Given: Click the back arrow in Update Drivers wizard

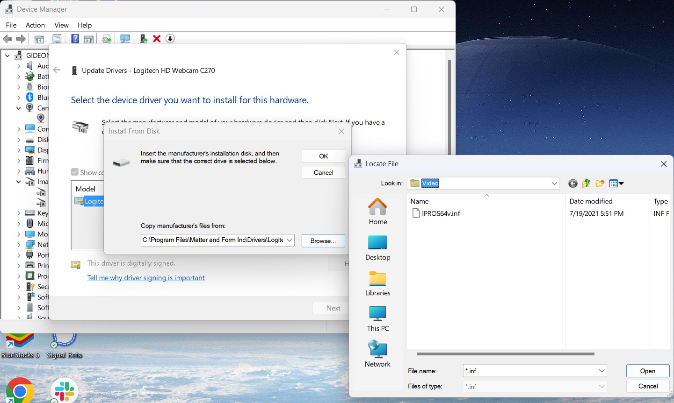Looking at the screenshot, I should [57, 70].
